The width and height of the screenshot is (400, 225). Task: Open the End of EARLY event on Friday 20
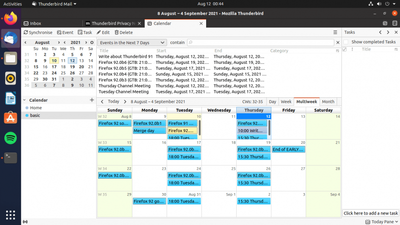288,149
